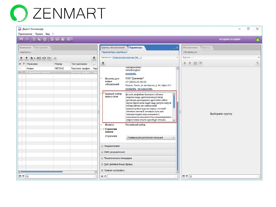This screenshot has width=276, height=207.
Task: Switch to the Группы объявлений tab
Action: pos(113,47)
